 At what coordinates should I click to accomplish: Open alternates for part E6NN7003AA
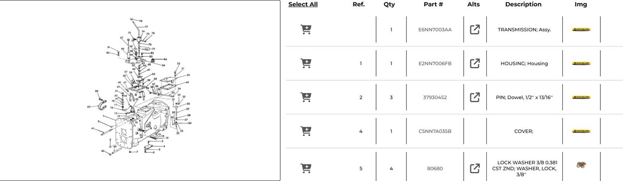tap(475, 29)
